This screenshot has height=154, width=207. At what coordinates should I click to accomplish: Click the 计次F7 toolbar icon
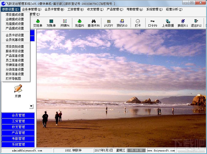[x=108, y=23]
